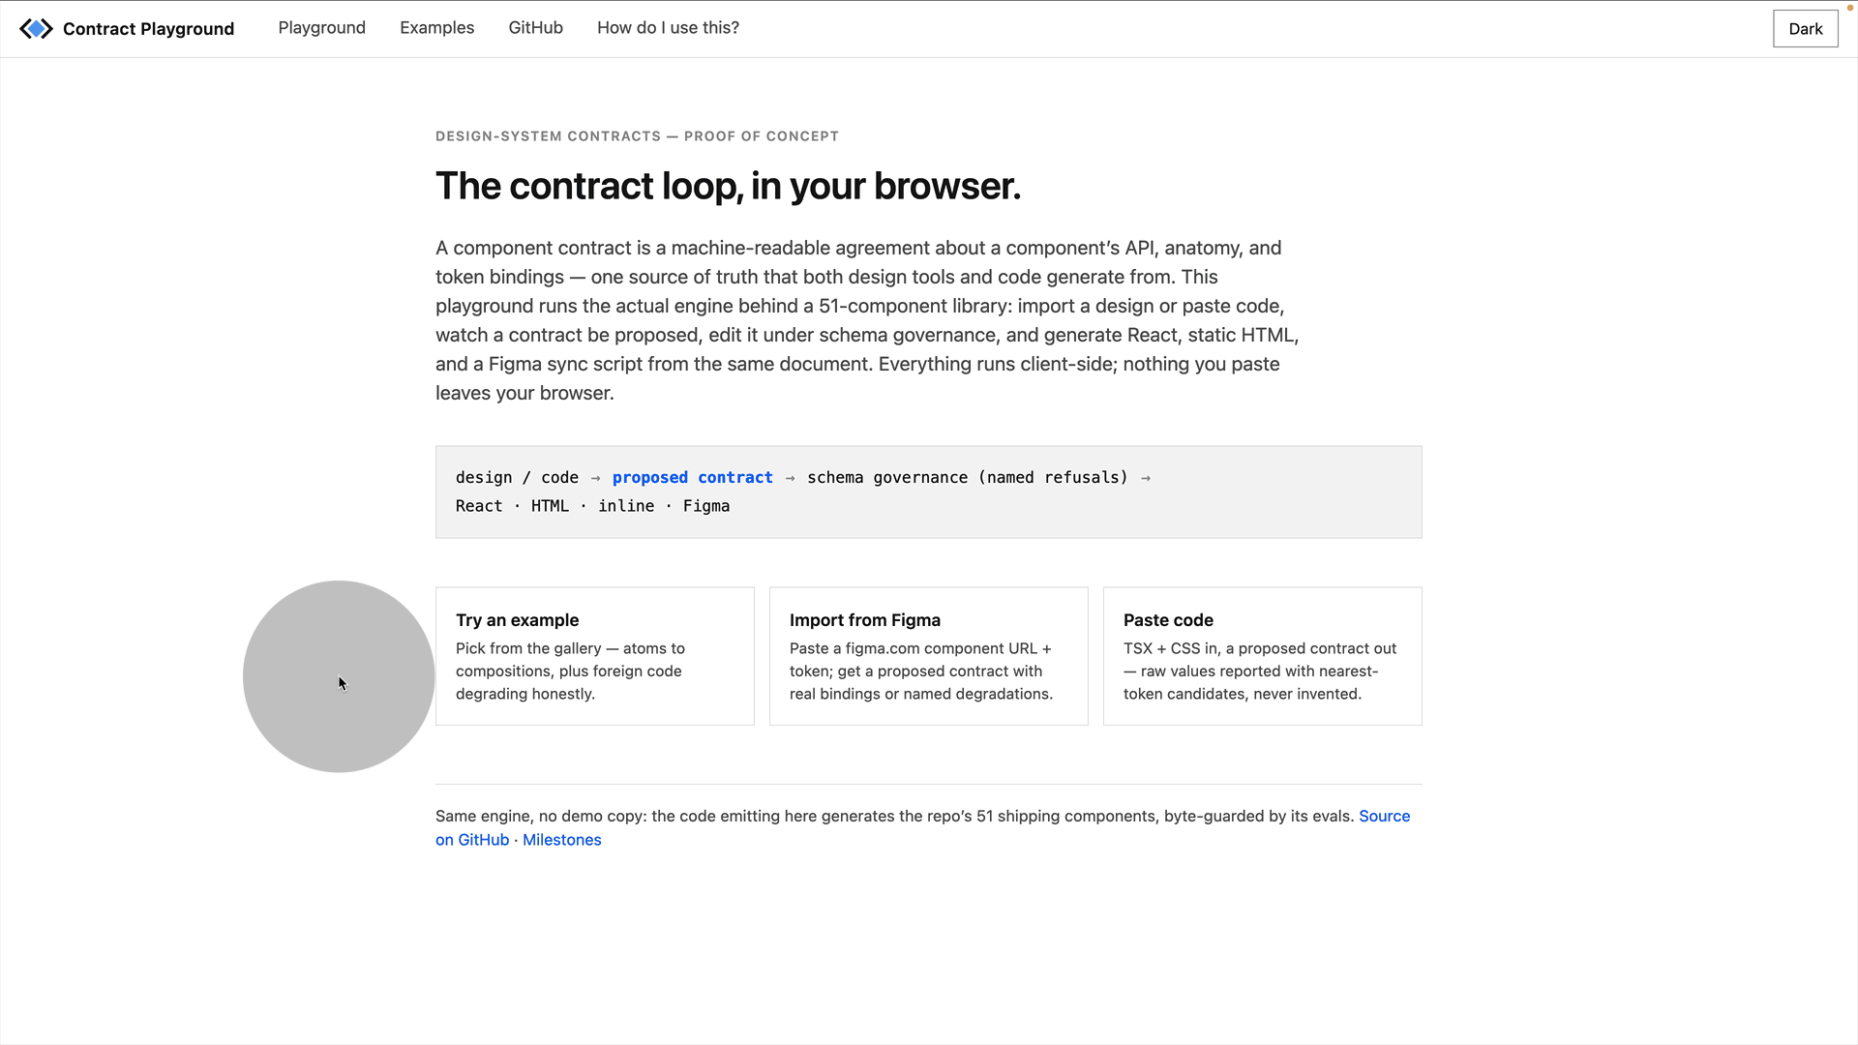Click "TSX + CSS in" description text
The image size is (1858, 1045).
click(1260, 672)
